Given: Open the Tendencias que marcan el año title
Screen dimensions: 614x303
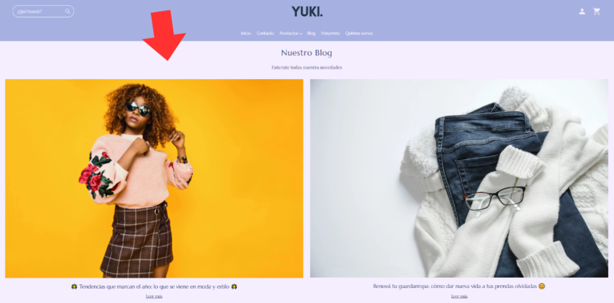Looking at the screenshot, I should click(x=154, y=287).
